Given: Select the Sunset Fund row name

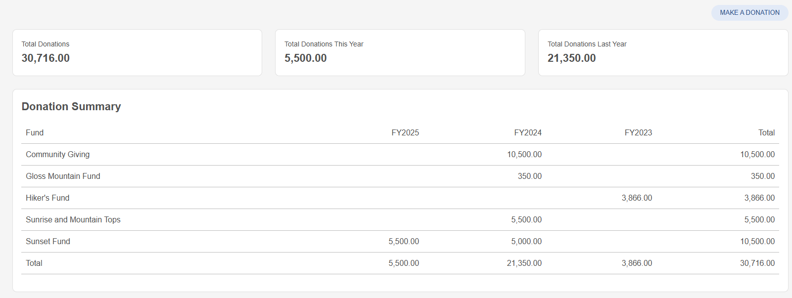Looking at the screenshot, I should coord(48,241).
